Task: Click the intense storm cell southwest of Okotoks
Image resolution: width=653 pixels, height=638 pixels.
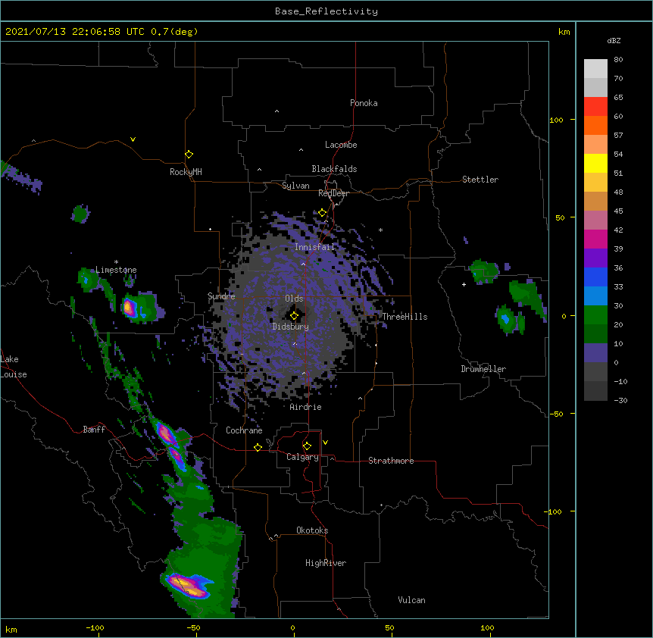Action: coord(187,585)
